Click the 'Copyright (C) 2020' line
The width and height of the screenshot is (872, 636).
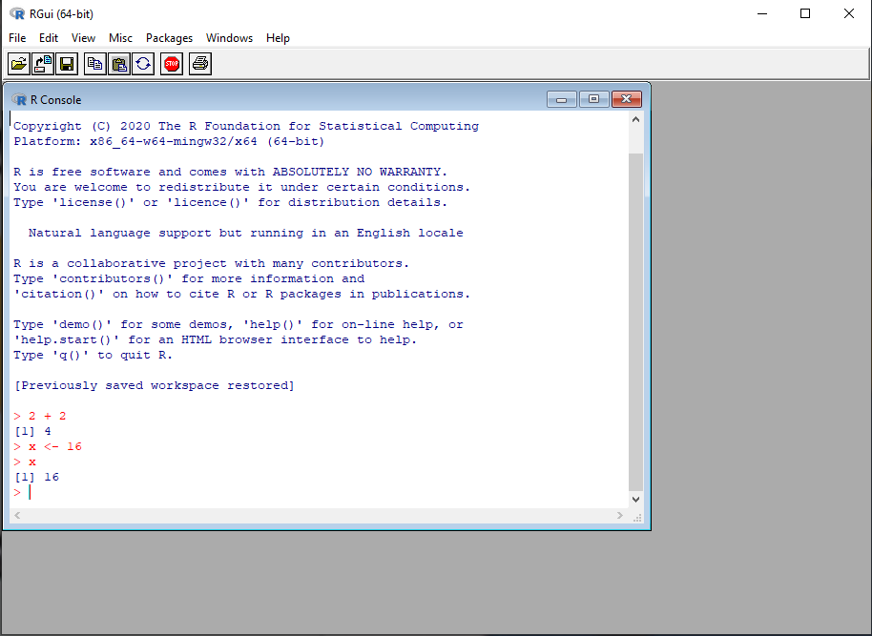(x=246, y=126)
